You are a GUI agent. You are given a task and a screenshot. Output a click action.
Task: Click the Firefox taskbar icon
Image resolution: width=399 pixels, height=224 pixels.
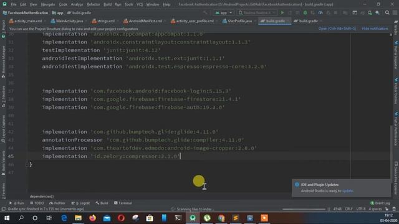93,218
